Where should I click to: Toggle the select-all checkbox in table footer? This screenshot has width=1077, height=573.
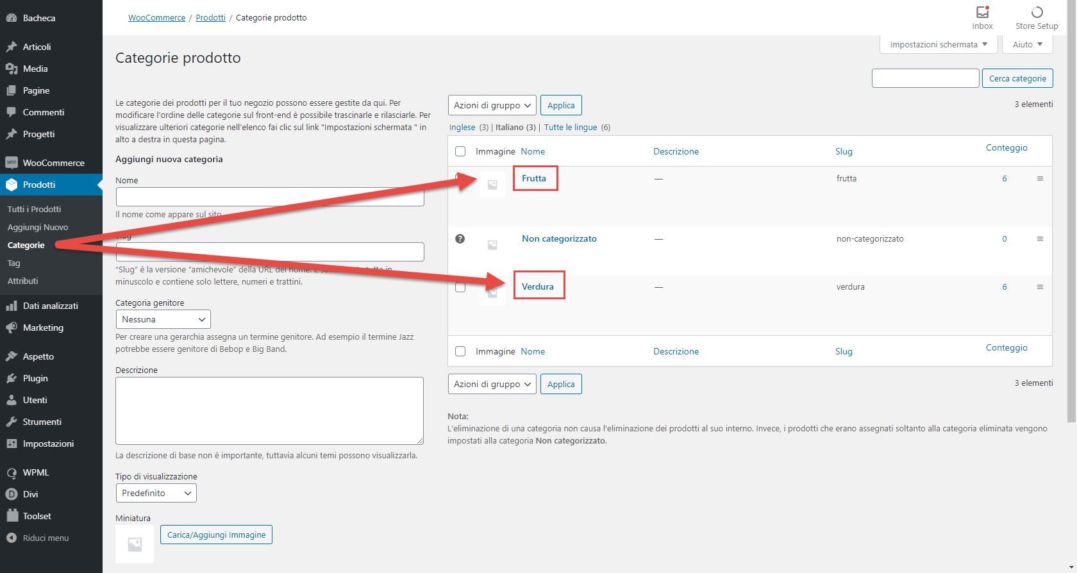coord(460,352)
